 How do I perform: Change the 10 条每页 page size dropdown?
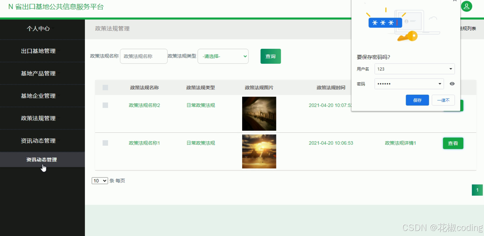(100, 181)
